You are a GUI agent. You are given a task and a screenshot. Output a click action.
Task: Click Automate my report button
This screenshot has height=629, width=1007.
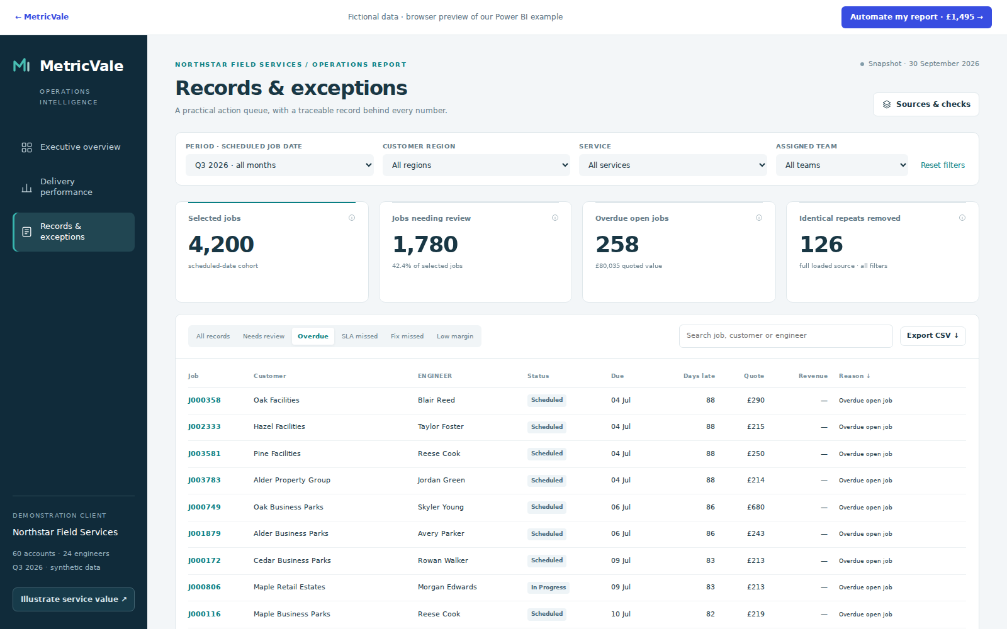click(x=916, y=17)
